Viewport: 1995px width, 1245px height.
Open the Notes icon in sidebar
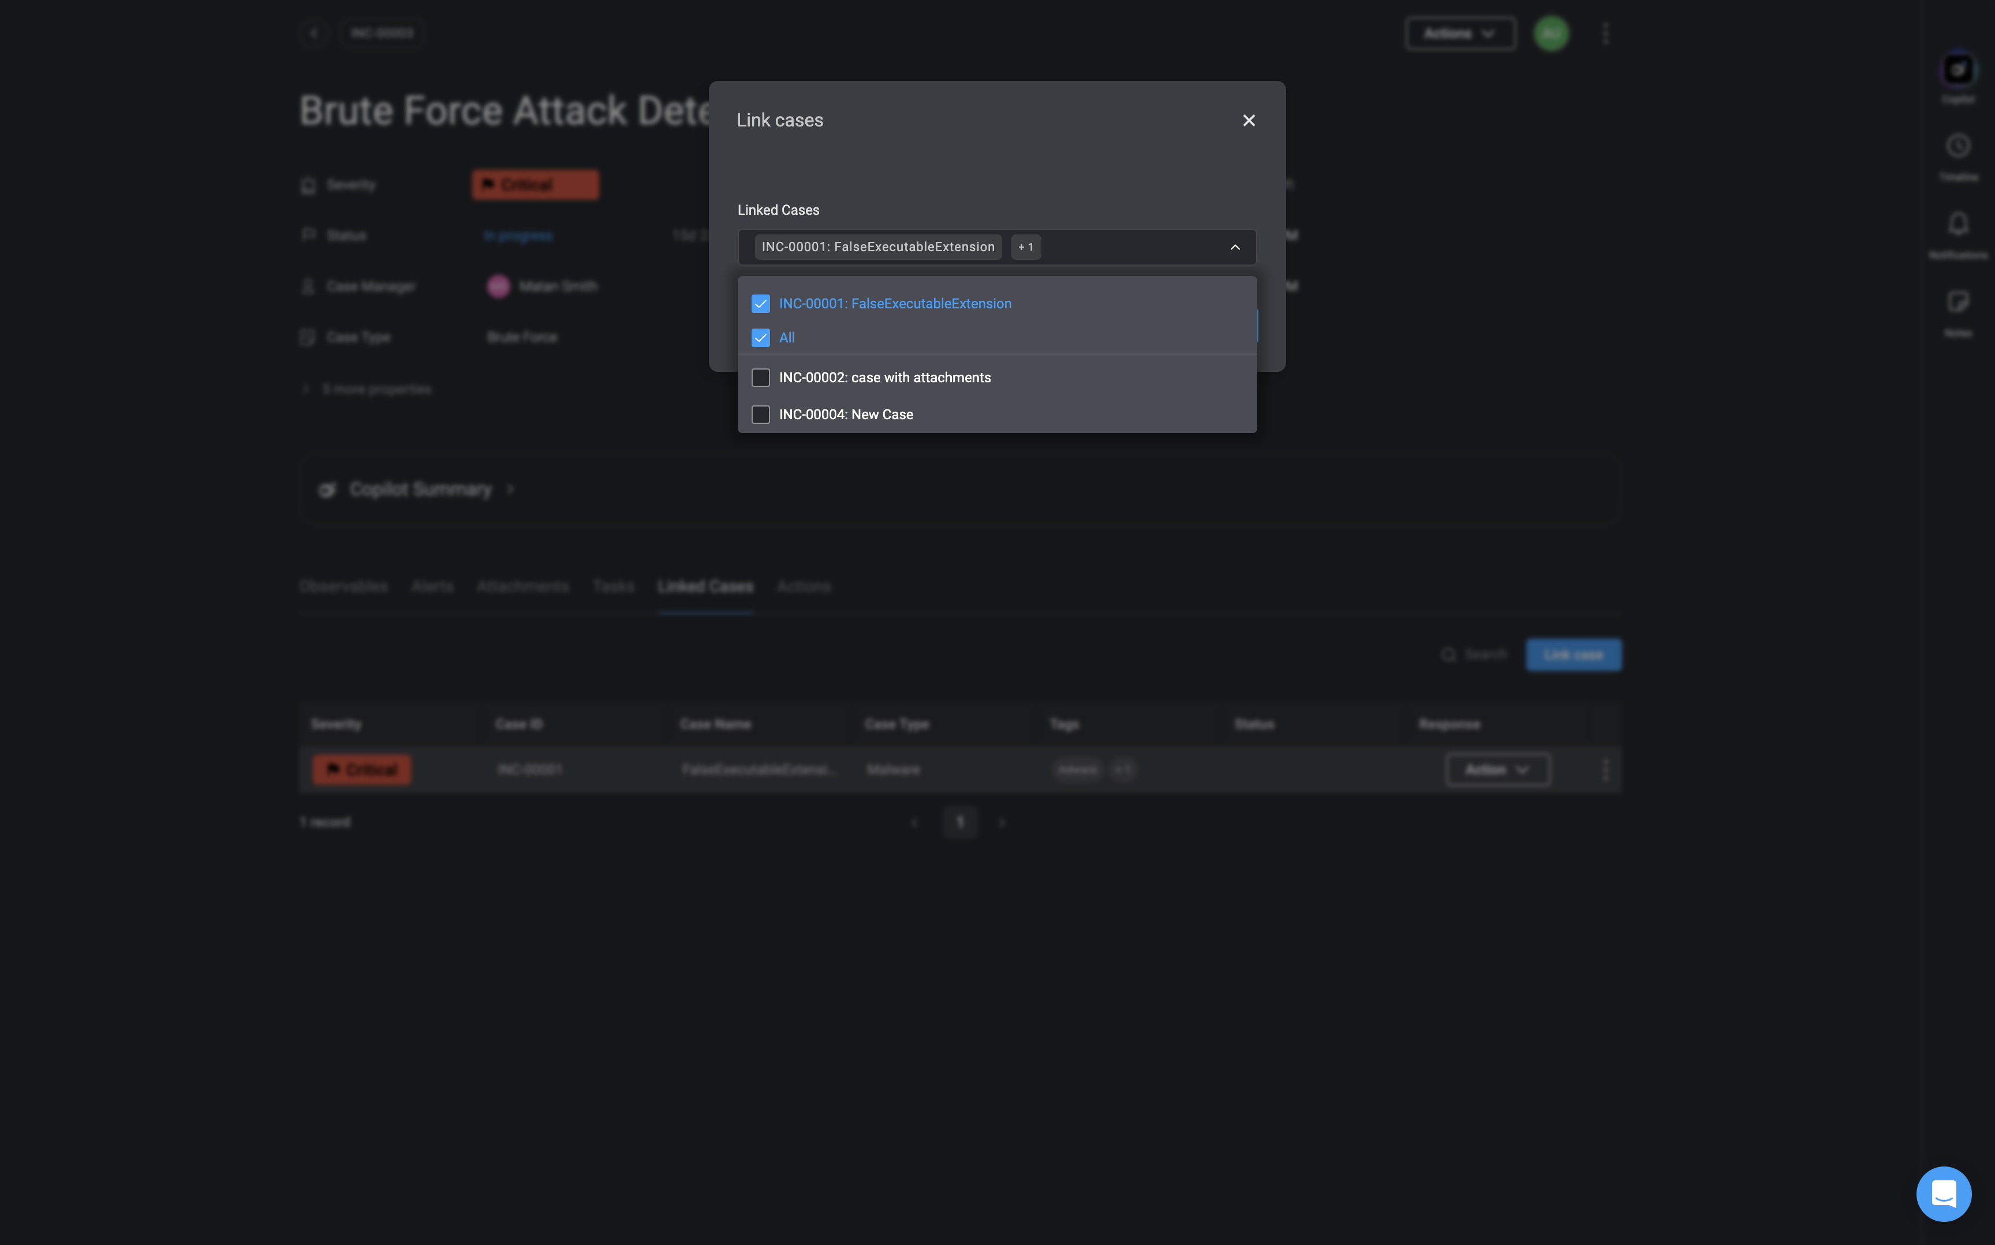click(1958, 302)
